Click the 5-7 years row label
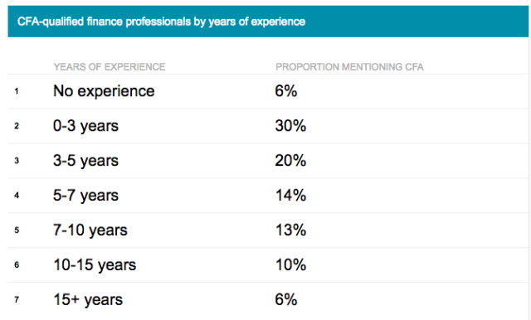 point(85,196)
